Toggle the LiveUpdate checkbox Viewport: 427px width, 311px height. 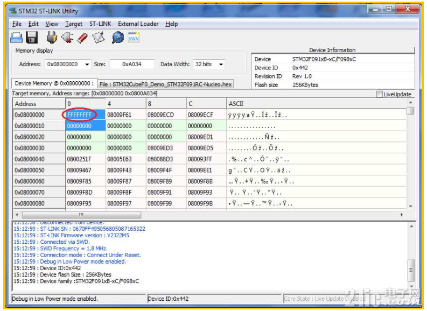click(379, 94)
